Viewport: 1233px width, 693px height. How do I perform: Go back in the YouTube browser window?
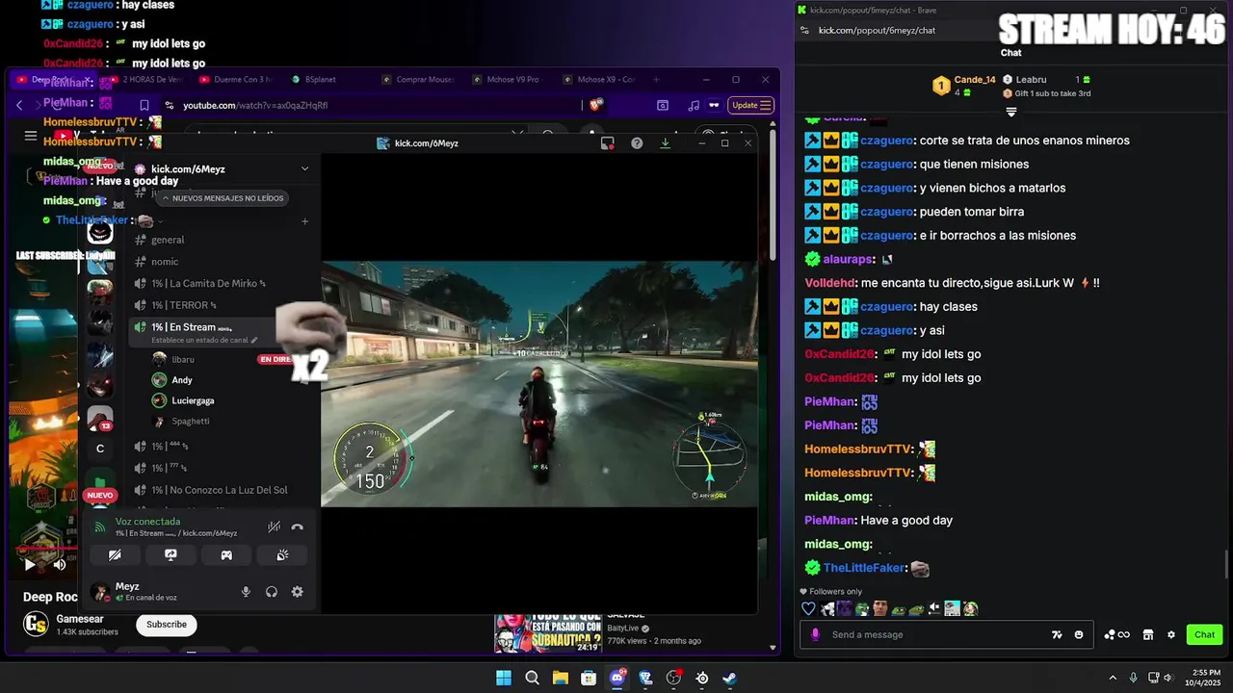tap(19, 105)
